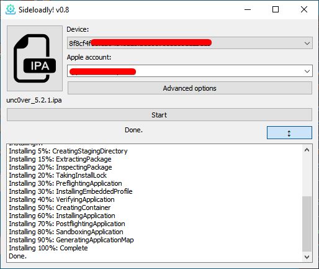Screen dimensions: 319x269
Task: Click the Start button
Action: click(x=159, y=115)
